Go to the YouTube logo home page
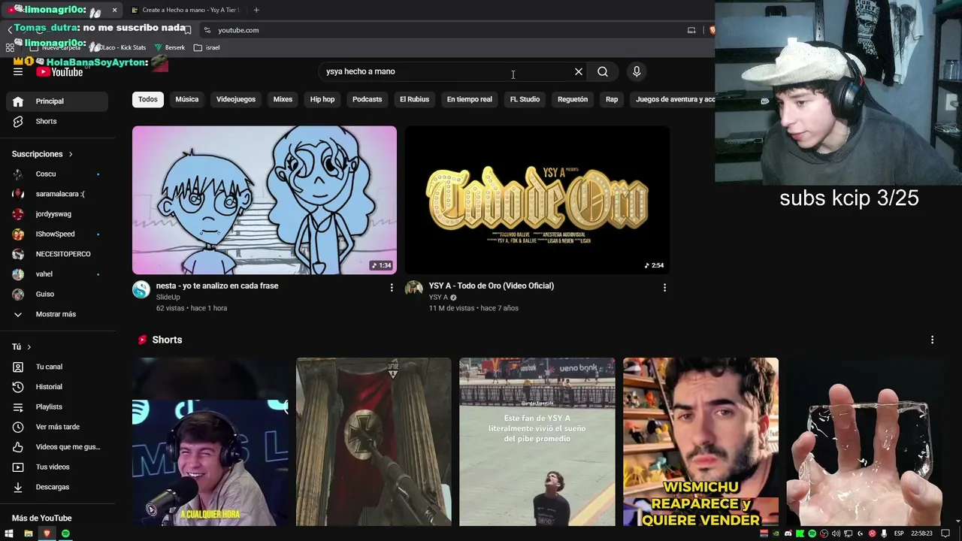This screenshot has width=962, height=541. pos(60,72)
